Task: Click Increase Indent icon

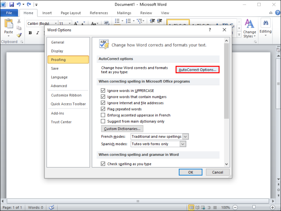Action: click(x=160, y=21)
